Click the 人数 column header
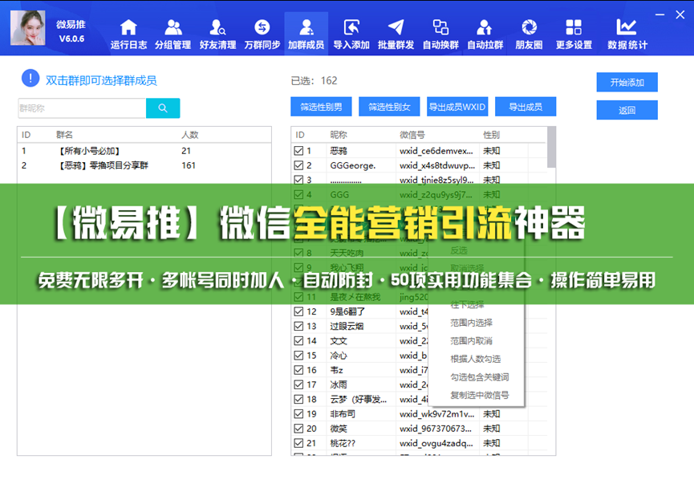 coord(190,135)
